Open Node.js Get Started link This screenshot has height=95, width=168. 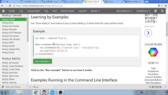coord(10,26)
